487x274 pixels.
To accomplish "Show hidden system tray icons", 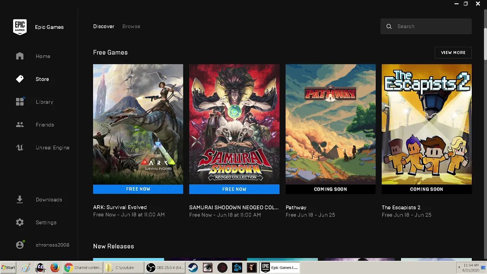I will click(459, 268).
